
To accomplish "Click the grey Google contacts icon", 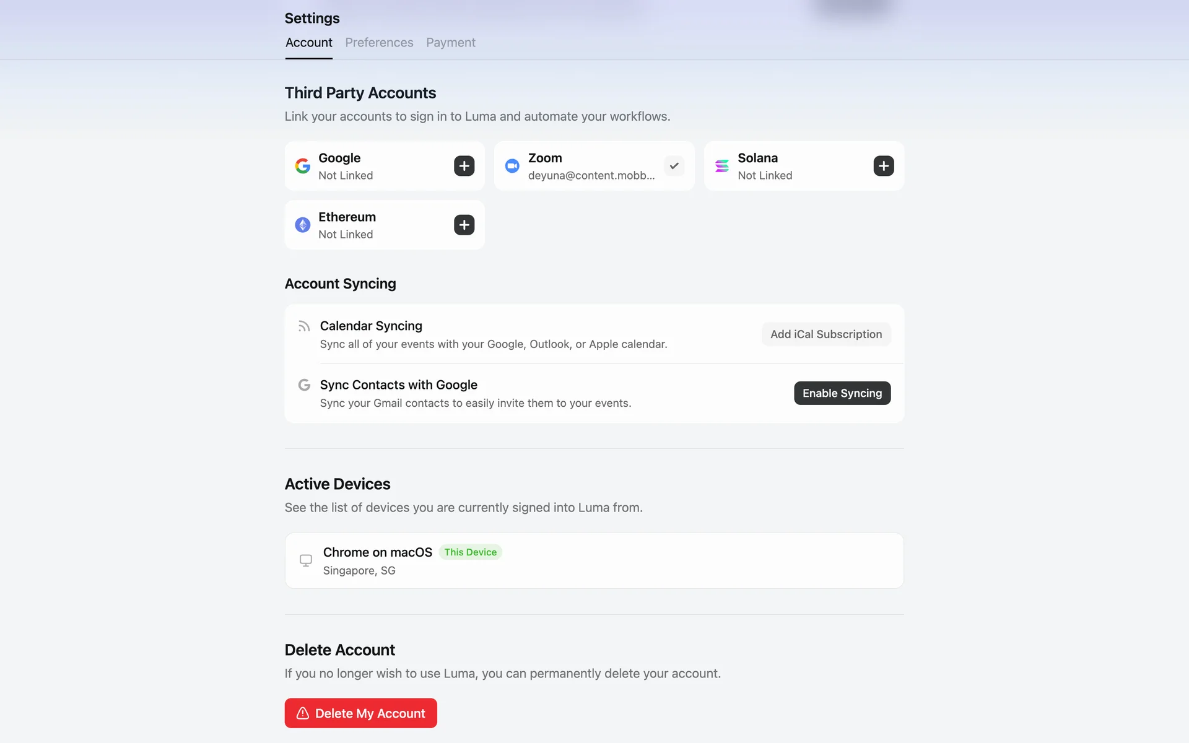I will point(304,385).
